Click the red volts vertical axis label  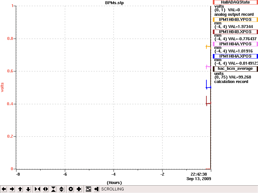click(x=2, y=87)
